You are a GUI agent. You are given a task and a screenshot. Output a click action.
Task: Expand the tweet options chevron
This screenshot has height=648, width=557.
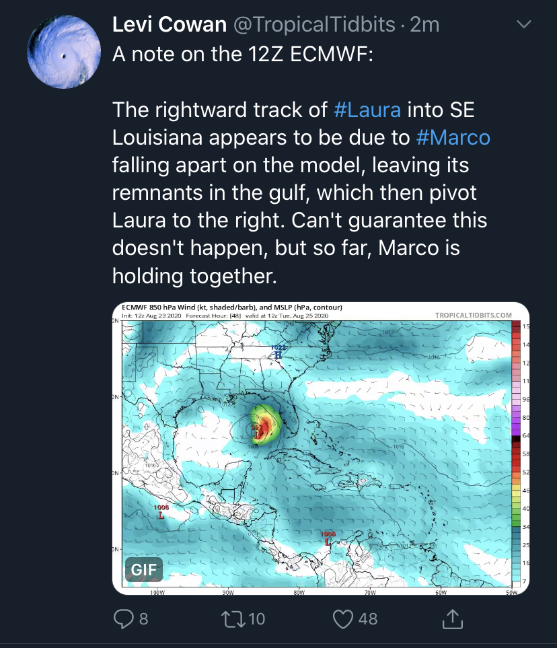[523, 25]
